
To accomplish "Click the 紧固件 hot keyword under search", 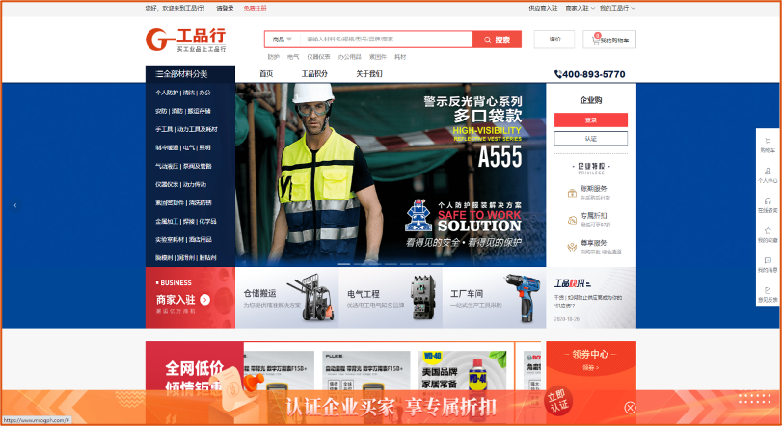I will 378,57.
